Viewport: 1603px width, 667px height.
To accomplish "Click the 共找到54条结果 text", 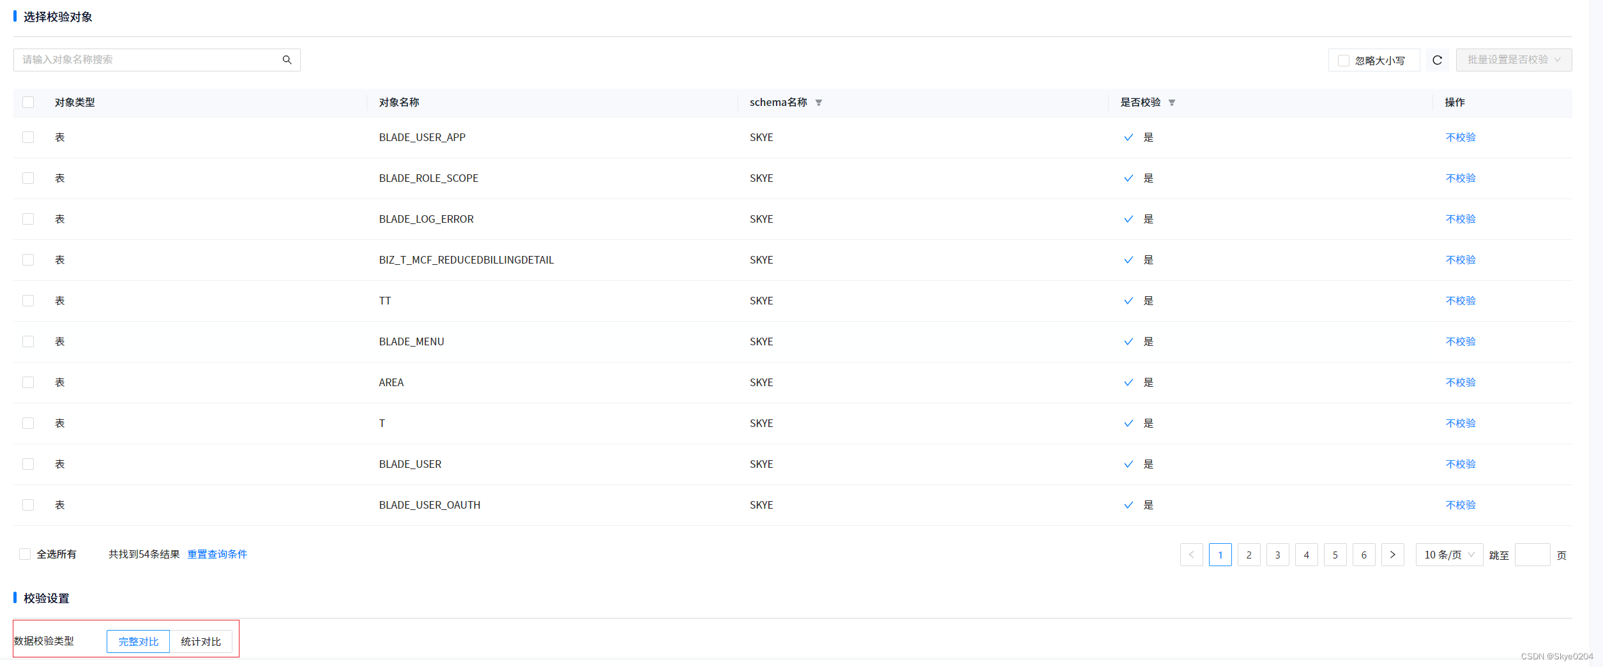I will click(144, 554).
